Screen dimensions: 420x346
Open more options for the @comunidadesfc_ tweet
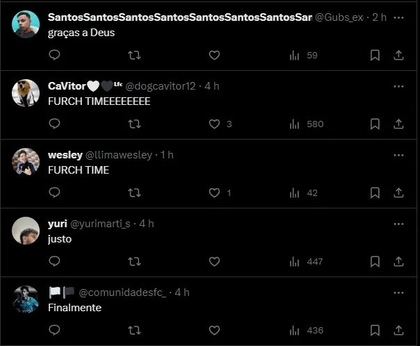398,293
